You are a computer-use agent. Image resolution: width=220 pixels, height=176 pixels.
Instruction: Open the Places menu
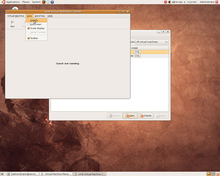pos(26,2)
